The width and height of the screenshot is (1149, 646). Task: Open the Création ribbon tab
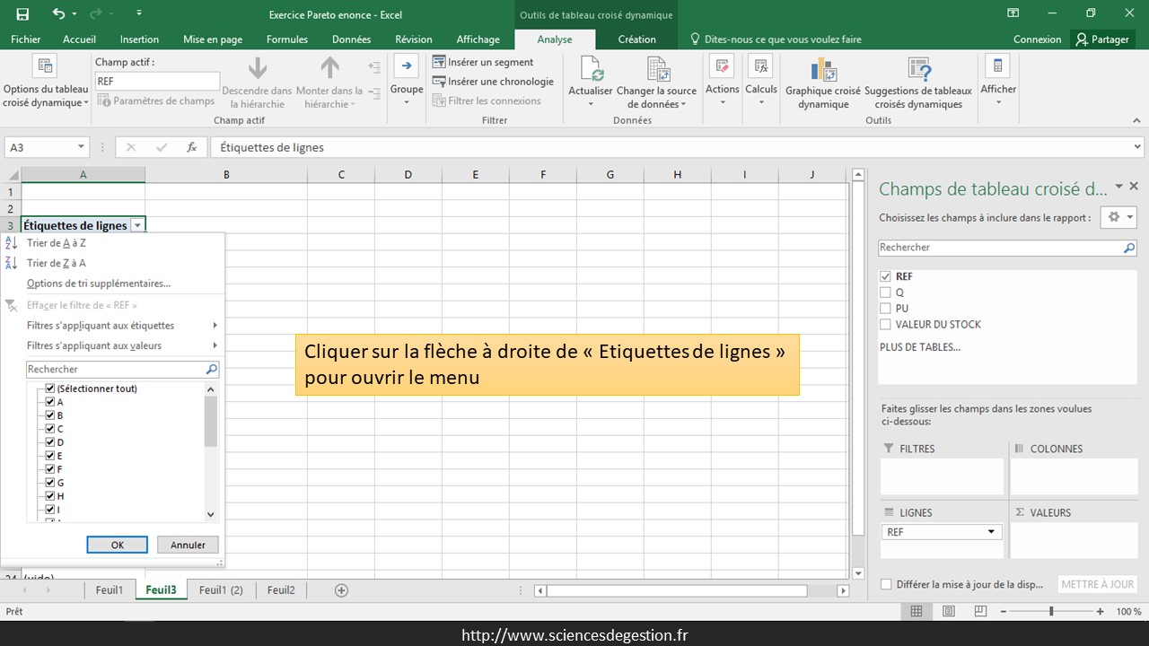pos(636,39)
